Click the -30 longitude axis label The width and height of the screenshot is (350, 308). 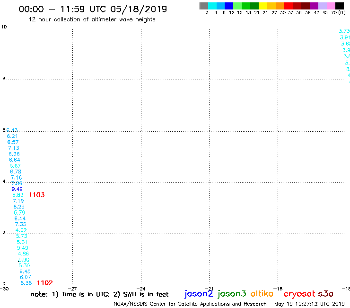(4, 289)
